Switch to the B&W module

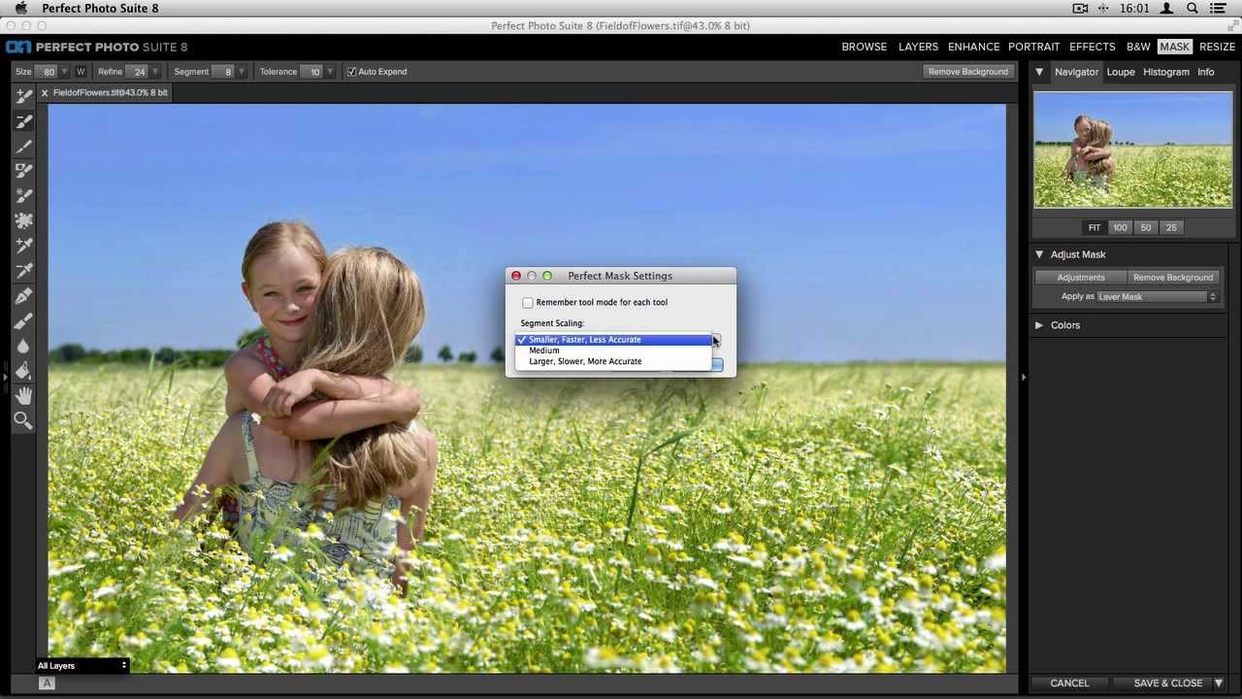tap(1138, 47)
